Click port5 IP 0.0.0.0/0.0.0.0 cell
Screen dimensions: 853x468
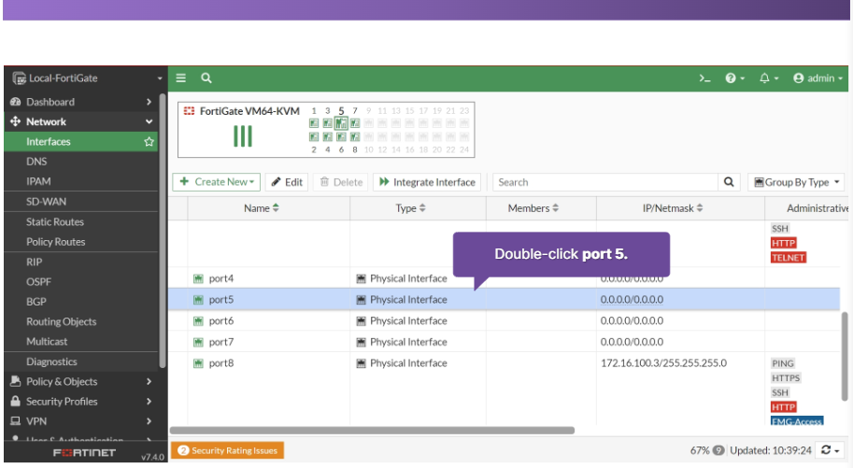[x=632, y=299]
